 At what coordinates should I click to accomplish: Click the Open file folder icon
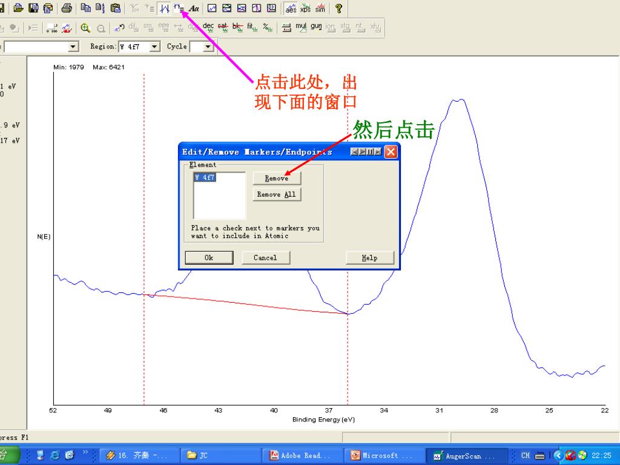(19, 8)
